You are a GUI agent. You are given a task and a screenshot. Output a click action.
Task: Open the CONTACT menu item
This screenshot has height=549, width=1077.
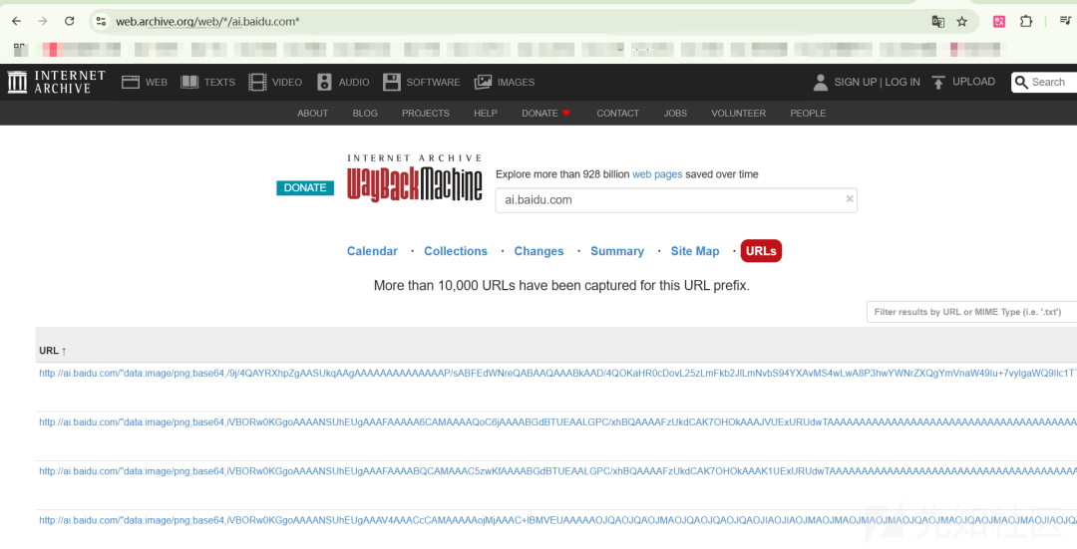[x=617, y=114]
